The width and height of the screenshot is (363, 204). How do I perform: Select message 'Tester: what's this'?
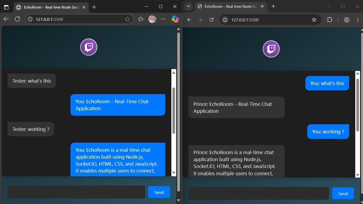point(32,81)
